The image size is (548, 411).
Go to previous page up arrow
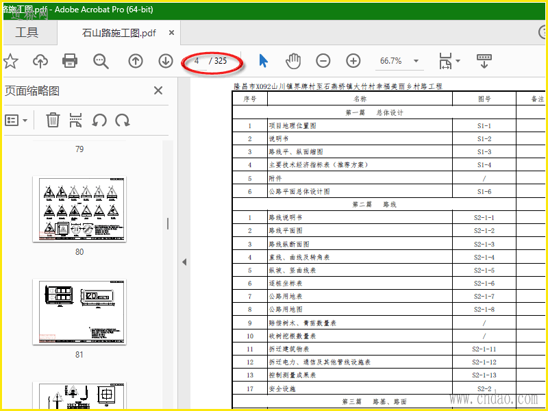pyautogui.click(x=136, y=61)
